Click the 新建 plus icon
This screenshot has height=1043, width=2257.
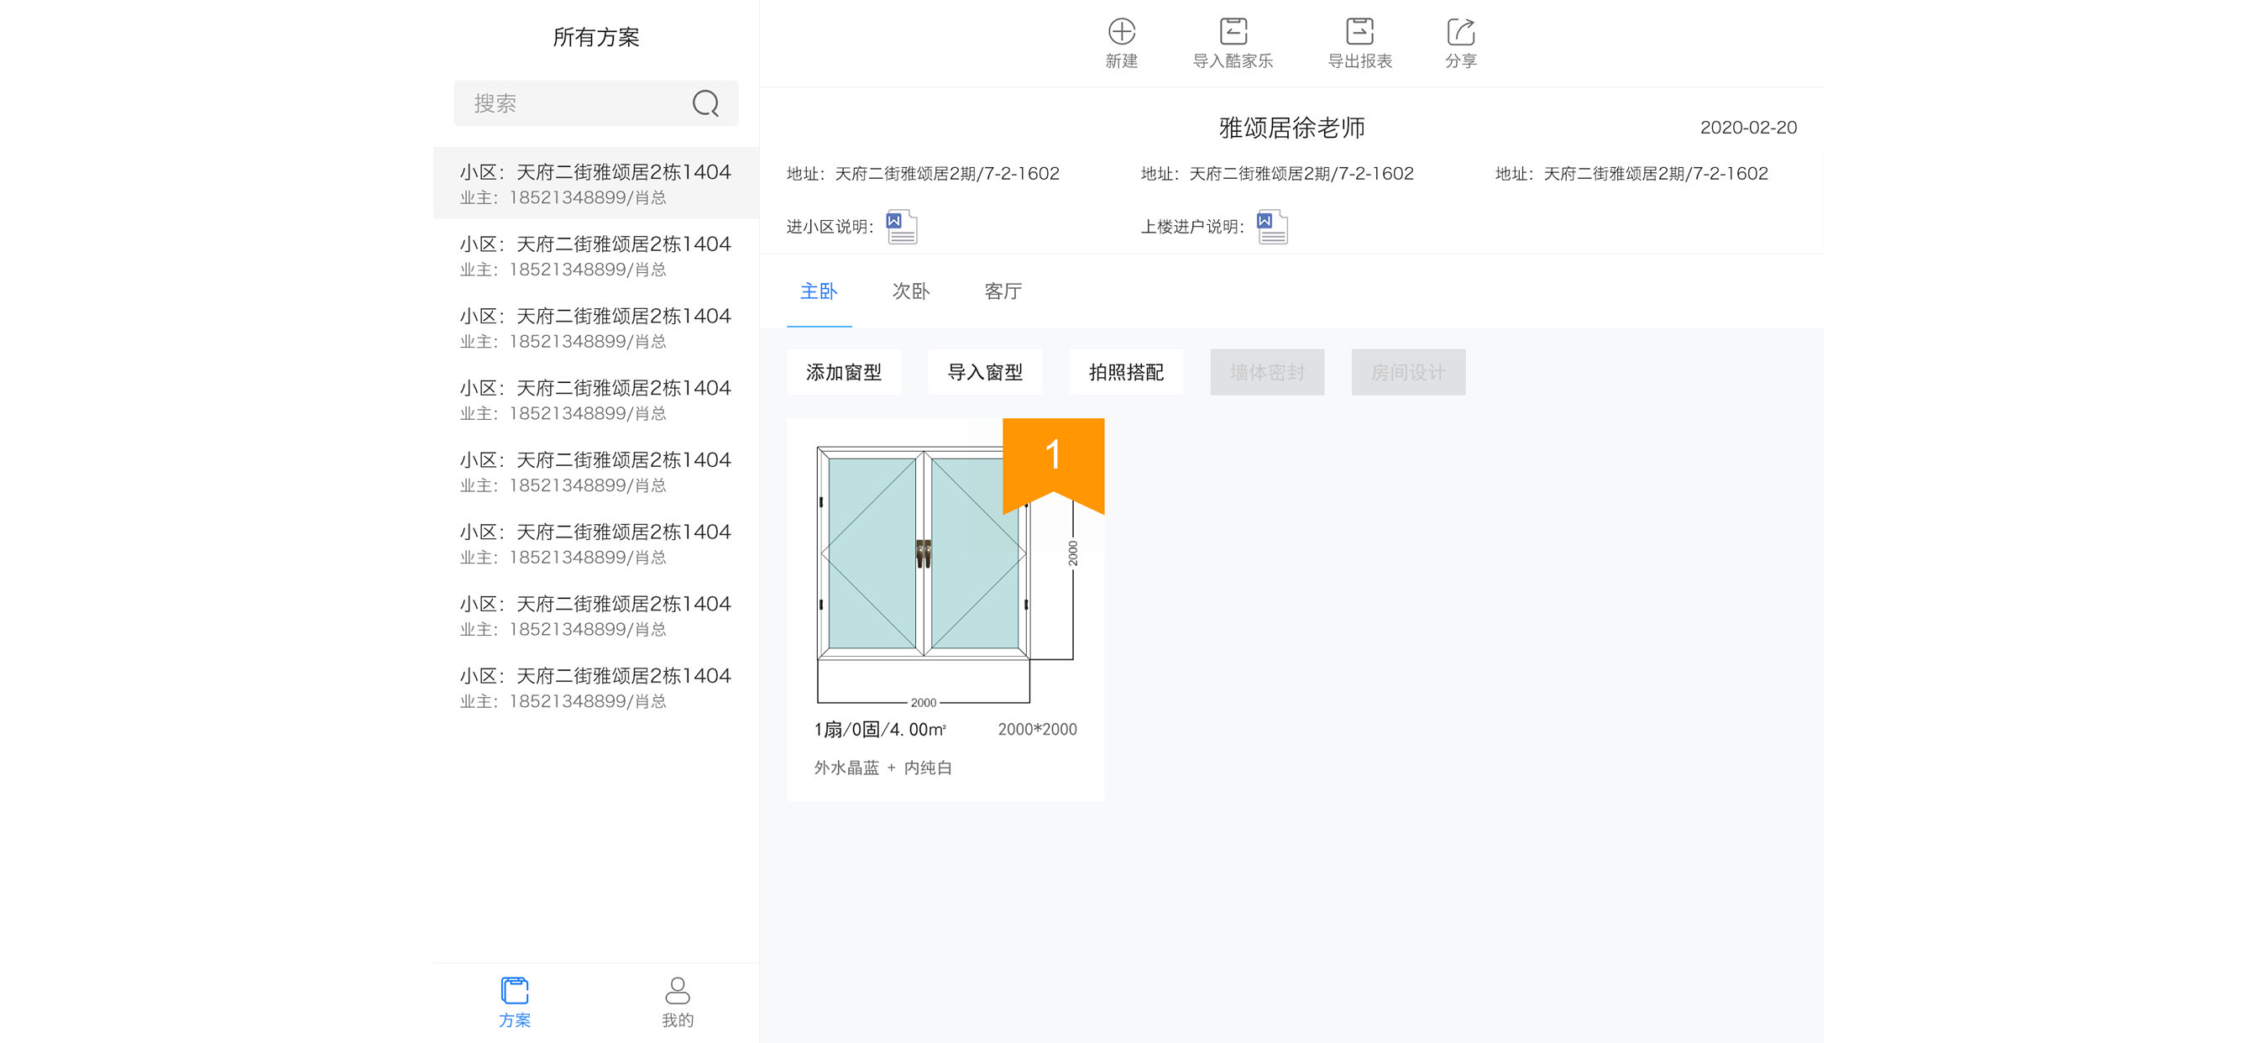click(1122, 33)
